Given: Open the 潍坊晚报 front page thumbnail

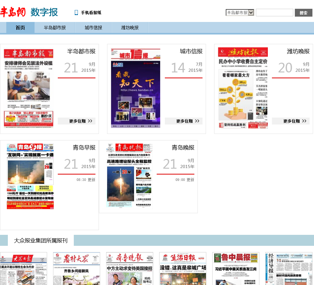Looking at the screenshot, I should tap(243, 88).
